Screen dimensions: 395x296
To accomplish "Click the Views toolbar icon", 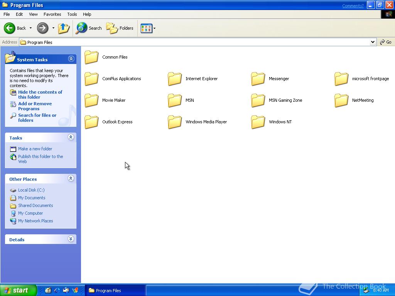I will (x=146, y=28).
